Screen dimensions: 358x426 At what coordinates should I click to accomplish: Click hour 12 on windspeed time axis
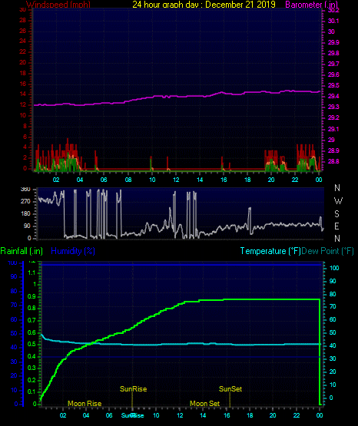coord(176,180)
